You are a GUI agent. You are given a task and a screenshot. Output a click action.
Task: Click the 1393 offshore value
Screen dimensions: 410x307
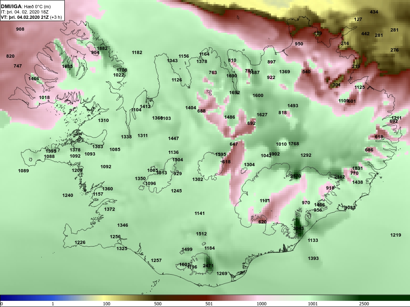click(x=313, y=258)
